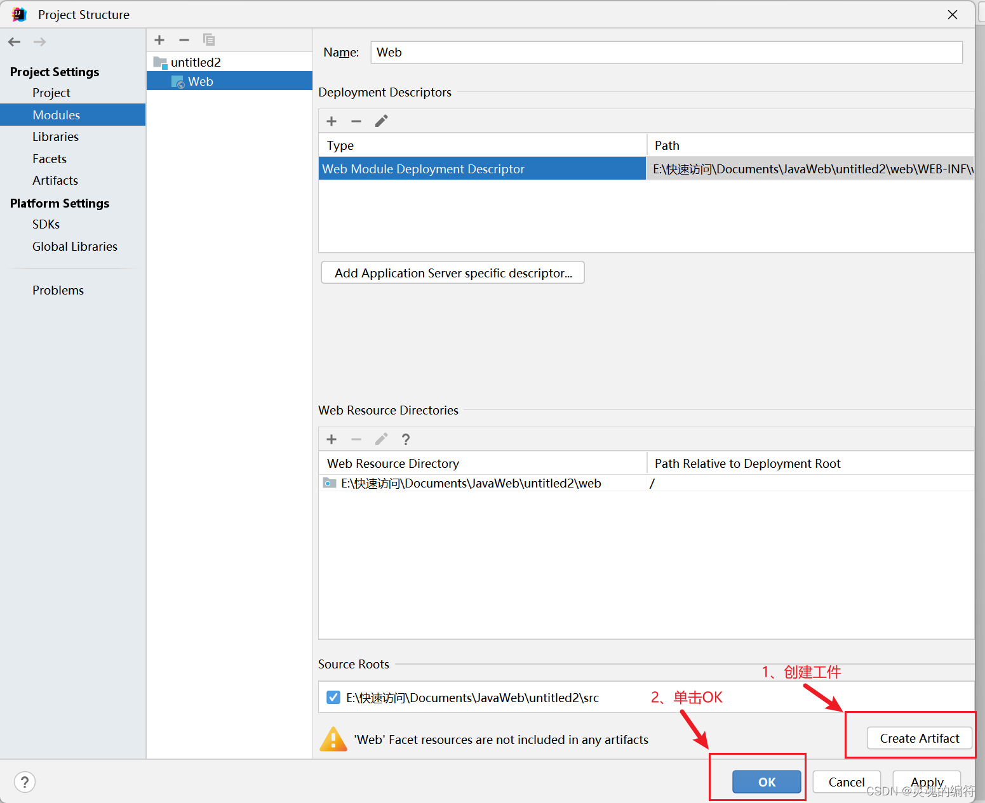Remove the web resource directory
Image resolution: width=985 pixels, height=803 pixels.
tap(356, 439)
